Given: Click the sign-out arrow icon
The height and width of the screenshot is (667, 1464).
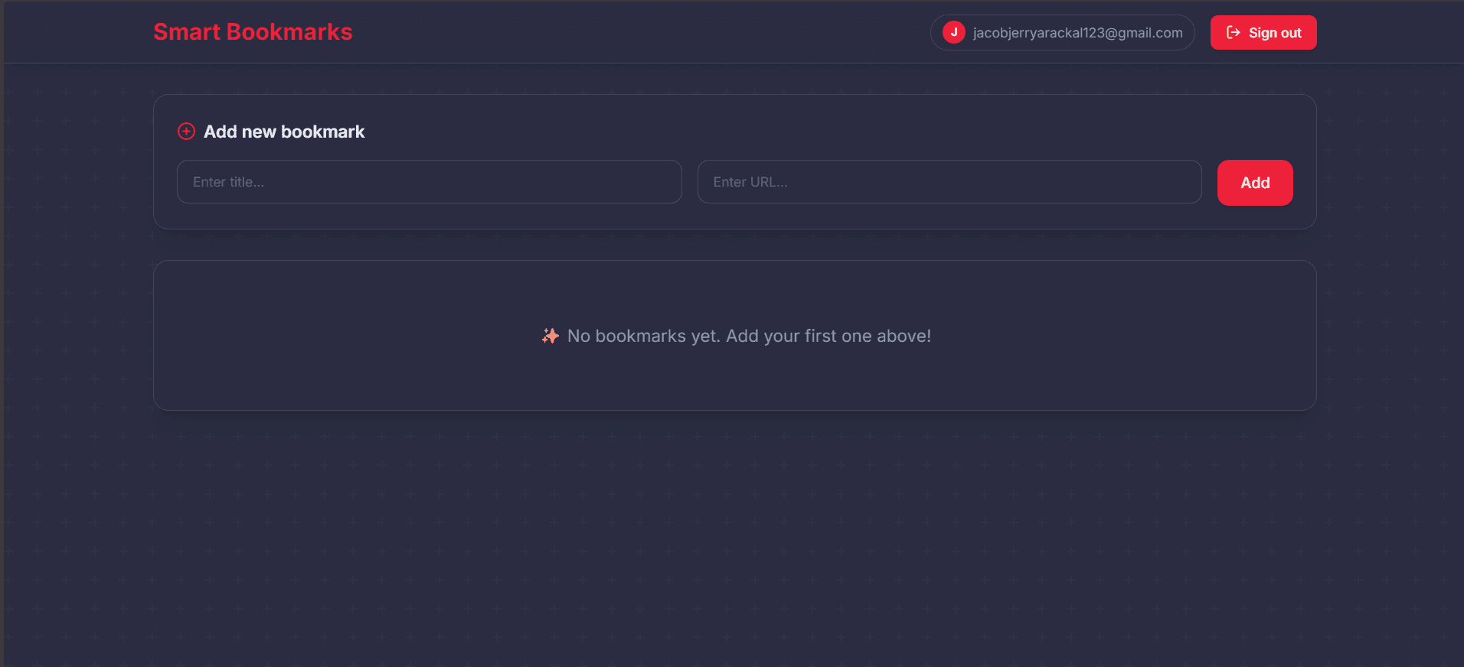Looking at the screenshot, I should [1233, 32].
